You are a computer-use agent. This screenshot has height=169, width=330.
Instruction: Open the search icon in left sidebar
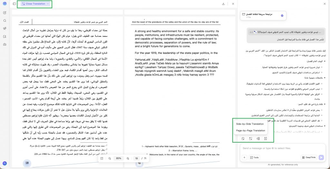5,21
